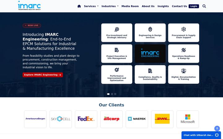Click the IMARC Engineering center logo tile
The height and width of the screenshot is (139, 223).
click(x=150, y=53)
